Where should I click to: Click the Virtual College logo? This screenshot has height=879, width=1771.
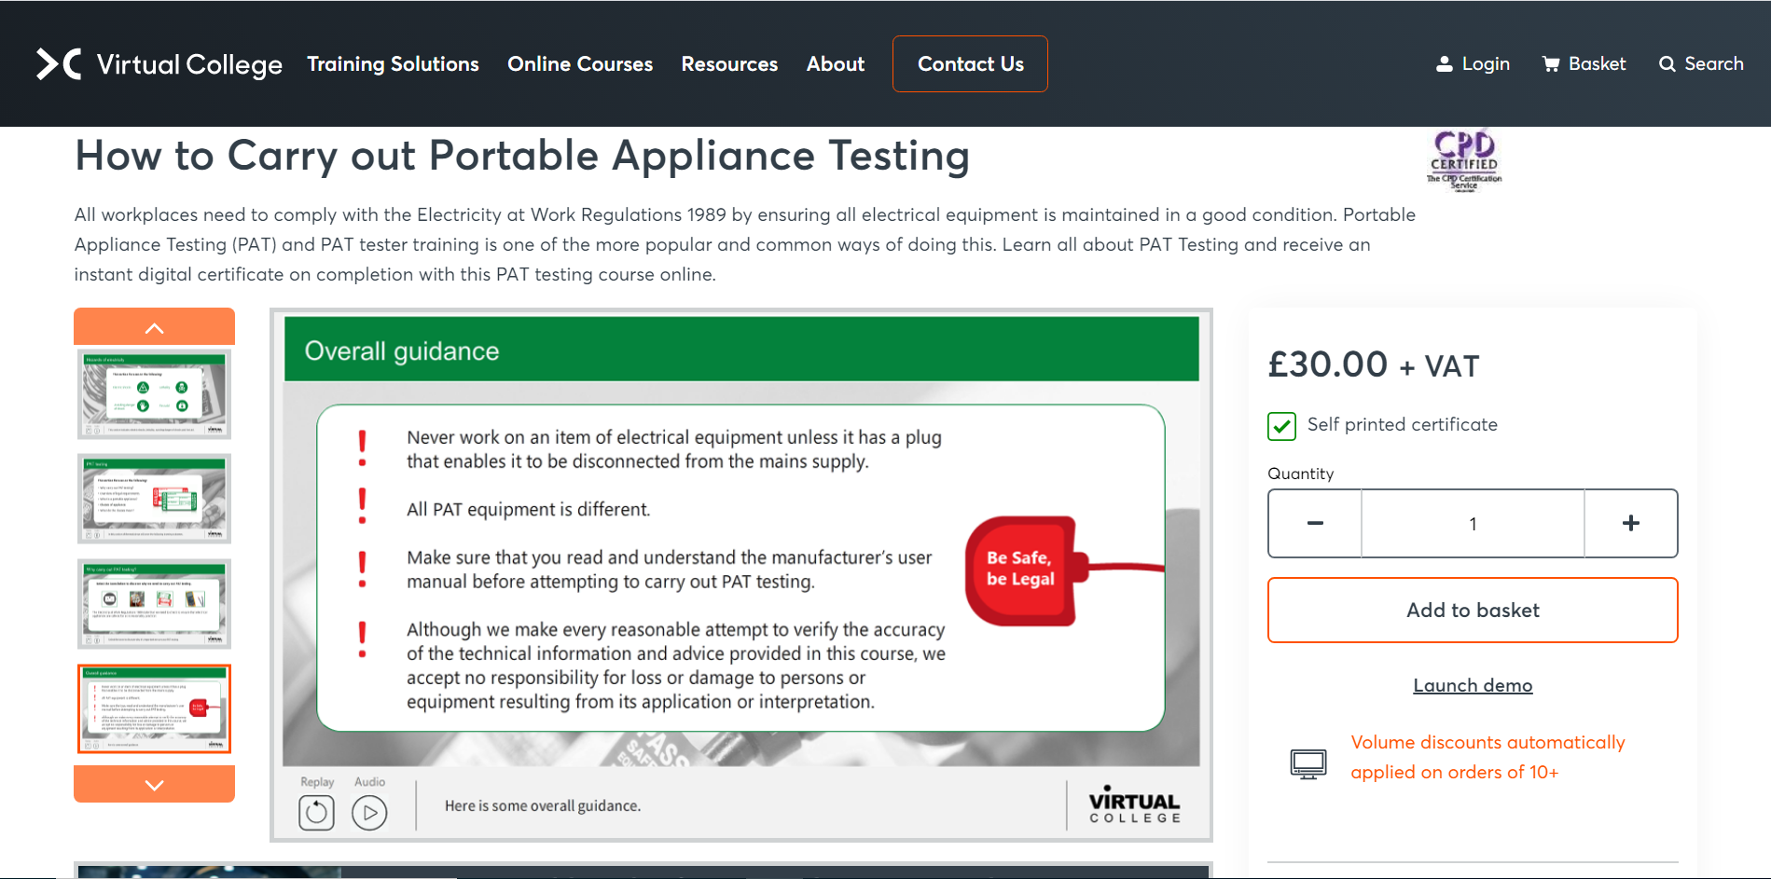(x=159, y=64)
